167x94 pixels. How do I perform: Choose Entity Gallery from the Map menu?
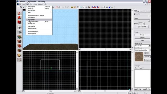tap(39, 20)
